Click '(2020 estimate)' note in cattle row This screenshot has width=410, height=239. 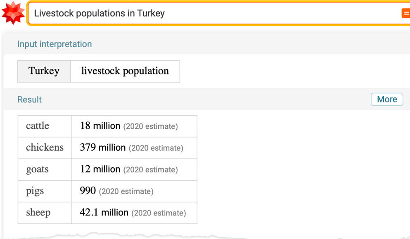coord(150,126)
